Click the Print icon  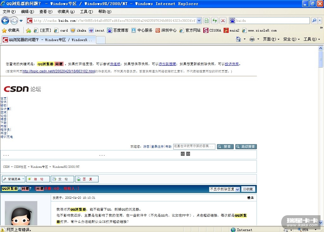click(x=252, y=39)
